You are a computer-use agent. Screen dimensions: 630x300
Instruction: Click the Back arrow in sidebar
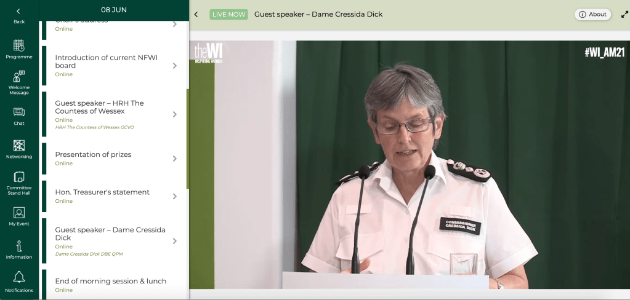coord(19,11)
